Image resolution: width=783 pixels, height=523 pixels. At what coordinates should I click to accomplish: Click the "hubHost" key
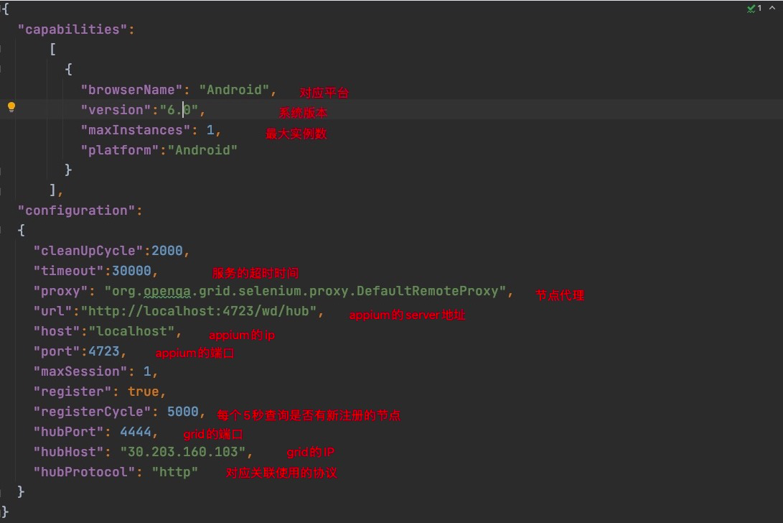tap(68, 452)
